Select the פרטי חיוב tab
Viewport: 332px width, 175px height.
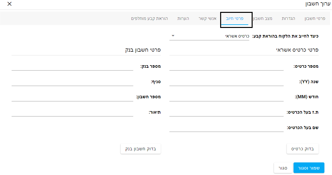[x=235, y=18]
